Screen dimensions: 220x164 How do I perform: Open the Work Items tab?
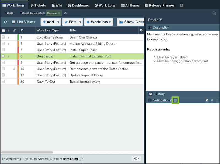click(x=14, y=5)
